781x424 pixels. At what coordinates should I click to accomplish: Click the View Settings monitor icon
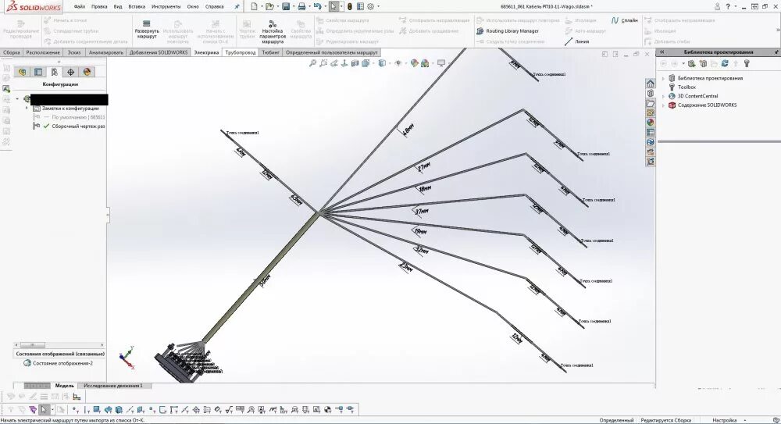pyautogui.click(x=440, y=63)
